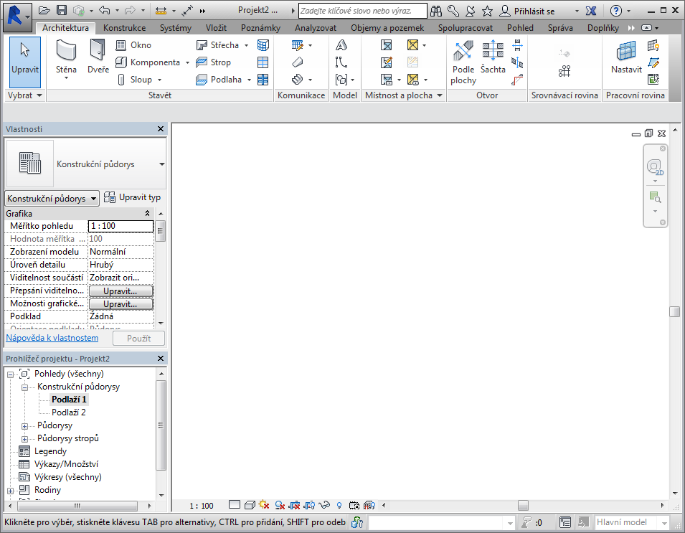Open the Konstrukční půdorys instance filter combo

[52, 199]
